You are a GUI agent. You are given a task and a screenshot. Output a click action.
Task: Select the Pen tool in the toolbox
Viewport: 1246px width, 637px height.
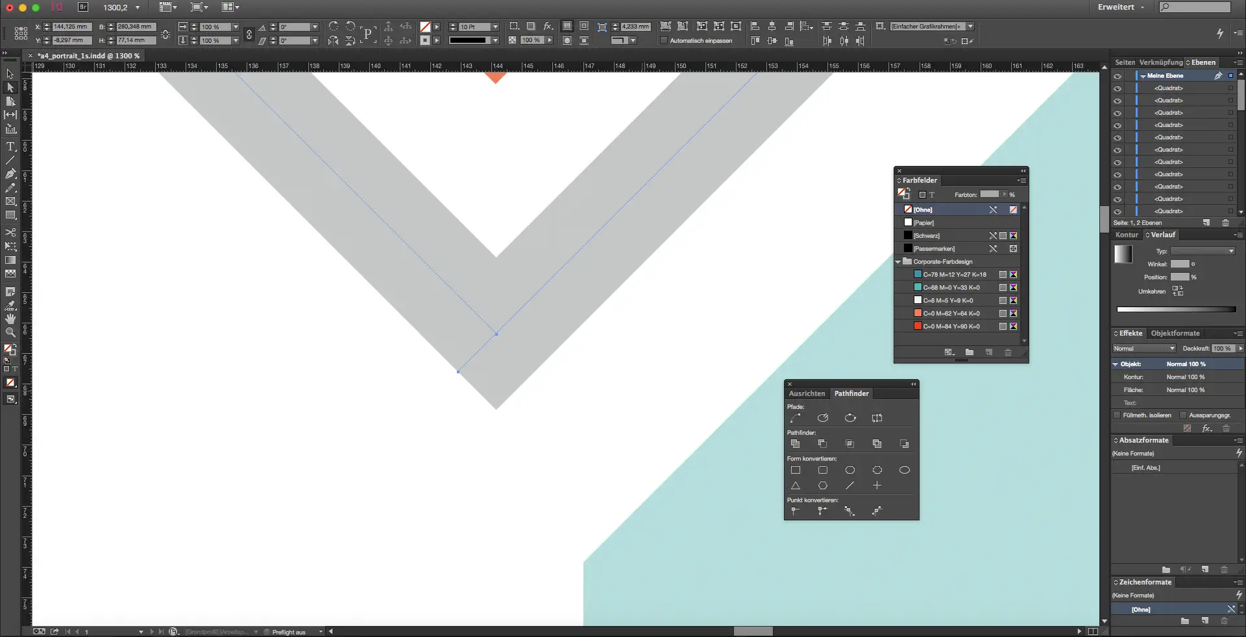[10, 174]
